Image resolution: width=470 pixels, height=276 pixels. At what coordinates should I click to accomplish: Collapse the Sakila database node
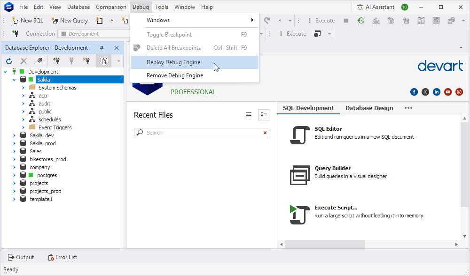coord(14,80)
